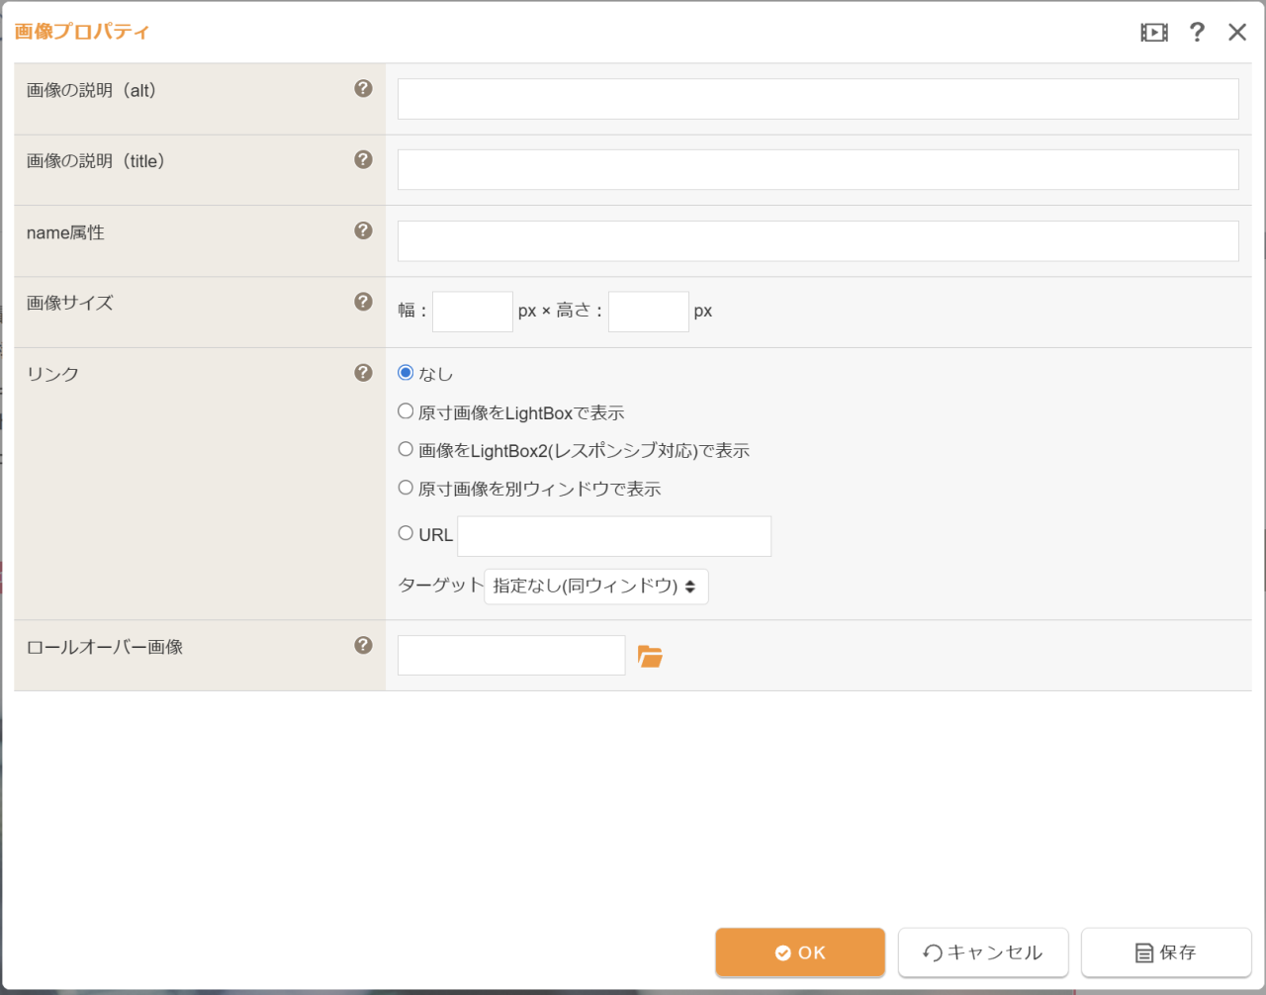Select the URL link radio button

pyautogui.click(x=406, y=533)
